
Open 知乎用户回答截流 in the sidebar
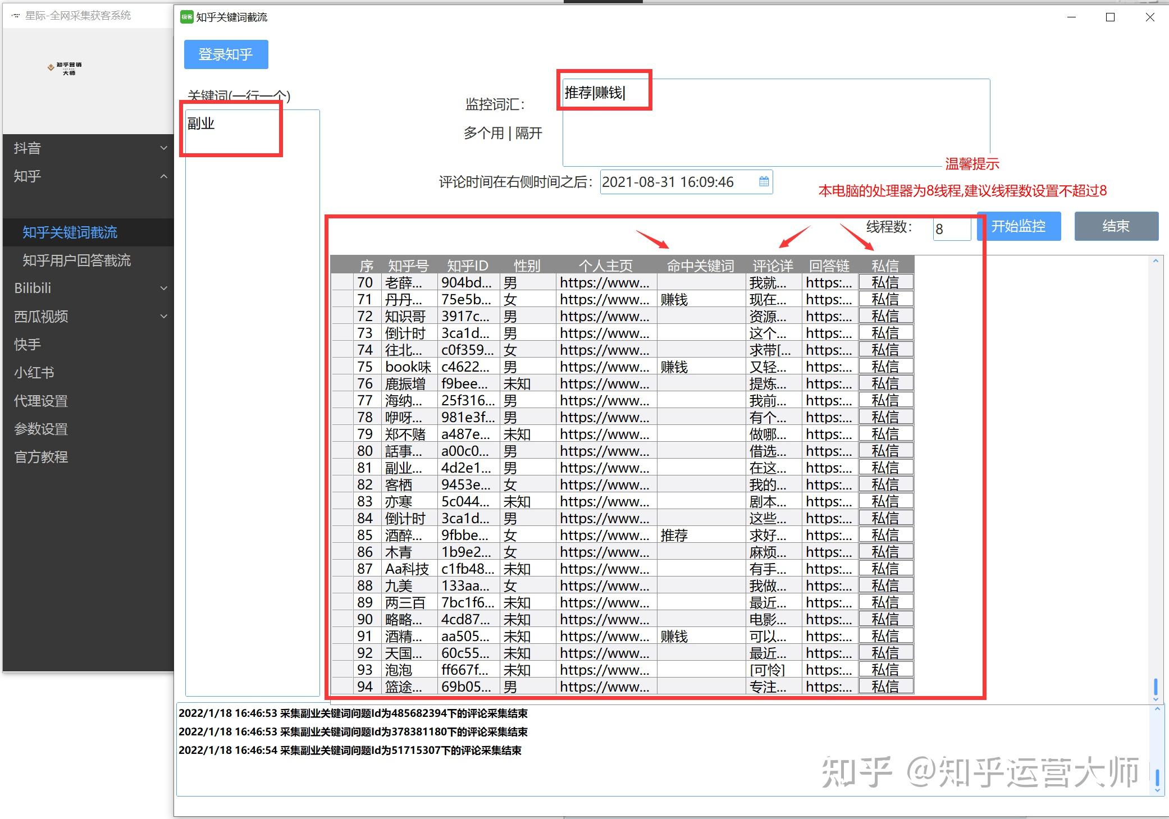[x=89, y=260]
